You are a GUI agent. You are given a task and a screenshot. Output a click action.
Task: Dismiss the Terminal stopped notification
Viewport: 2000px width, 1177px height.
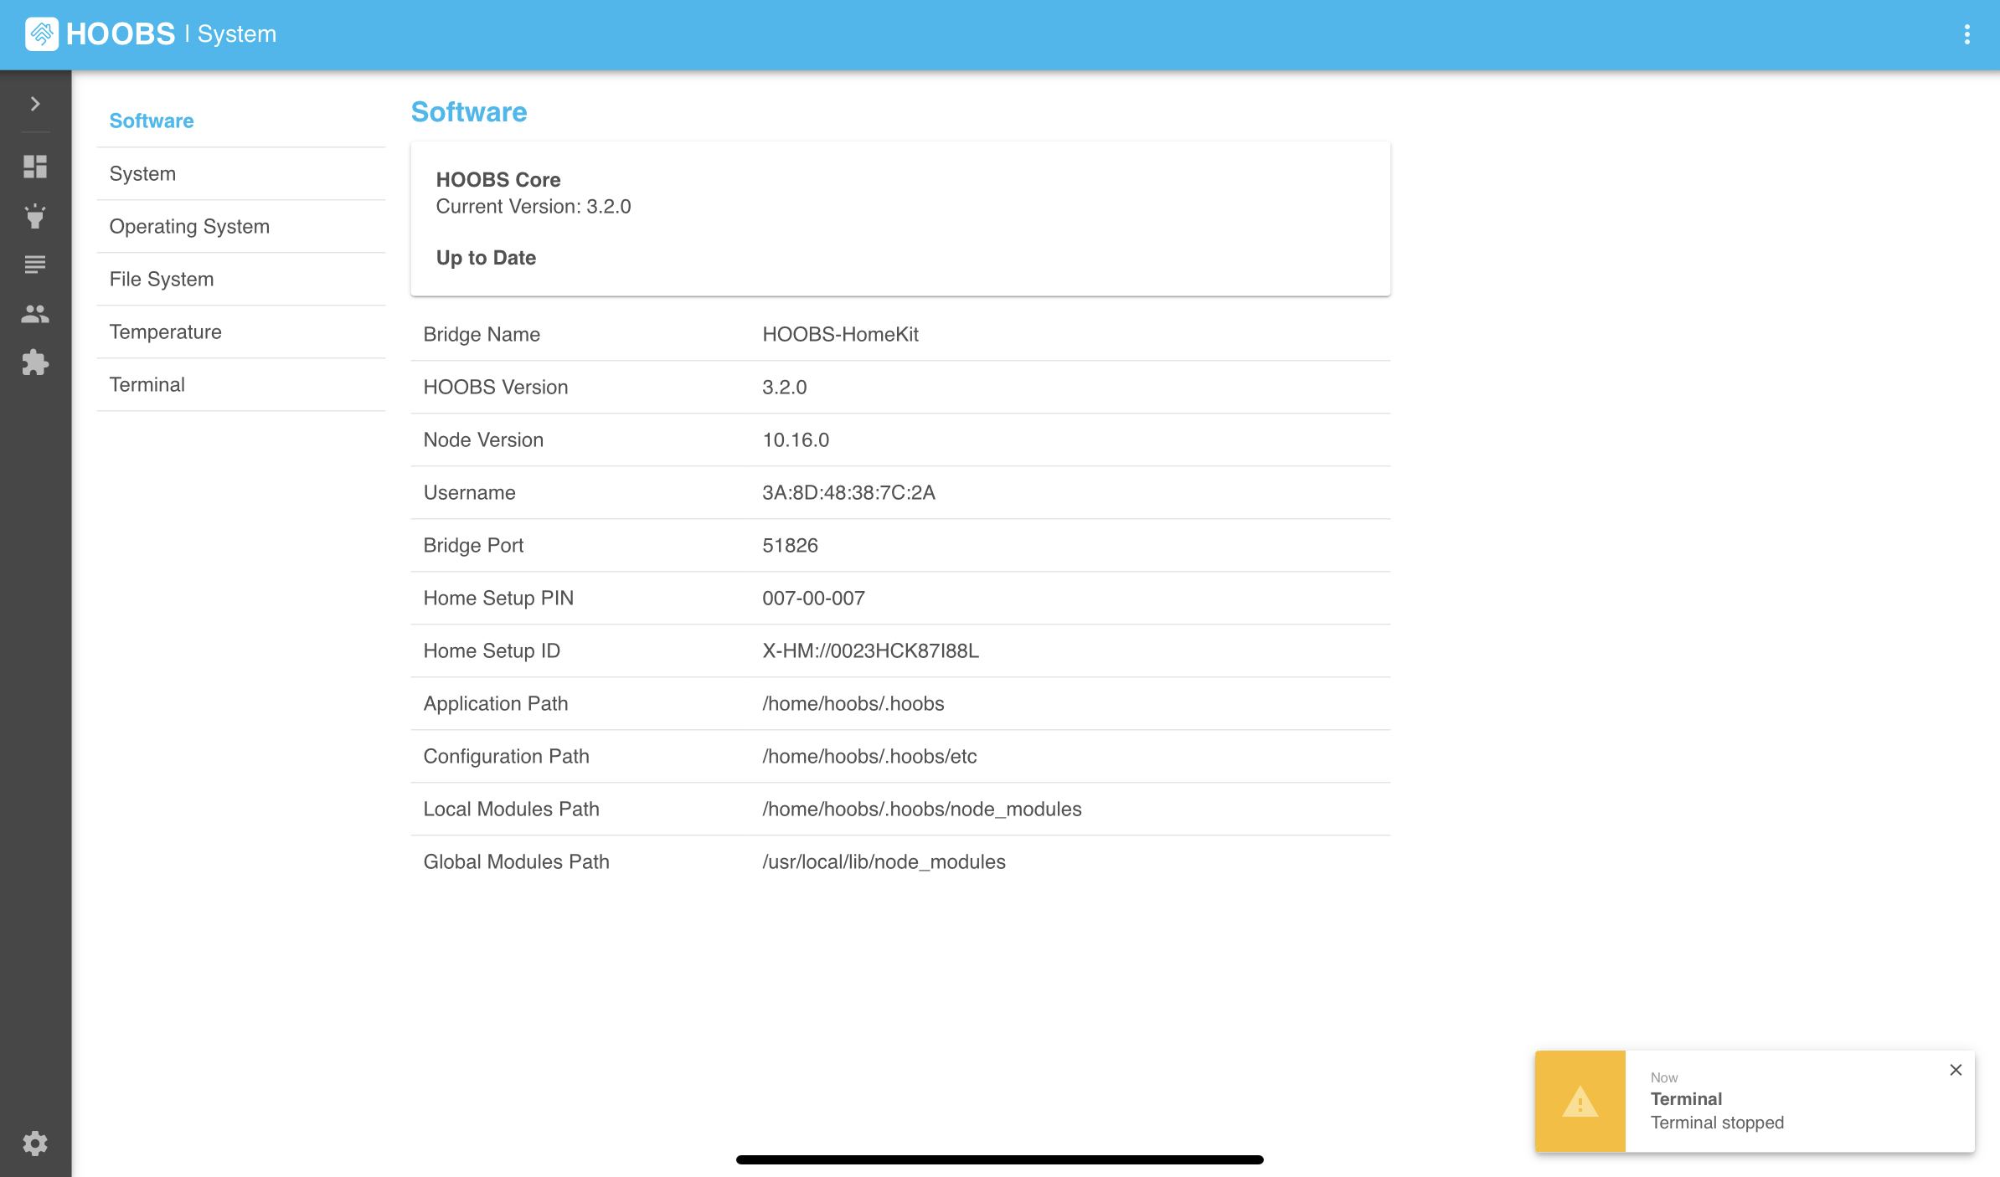[x=1956, y=1070]
